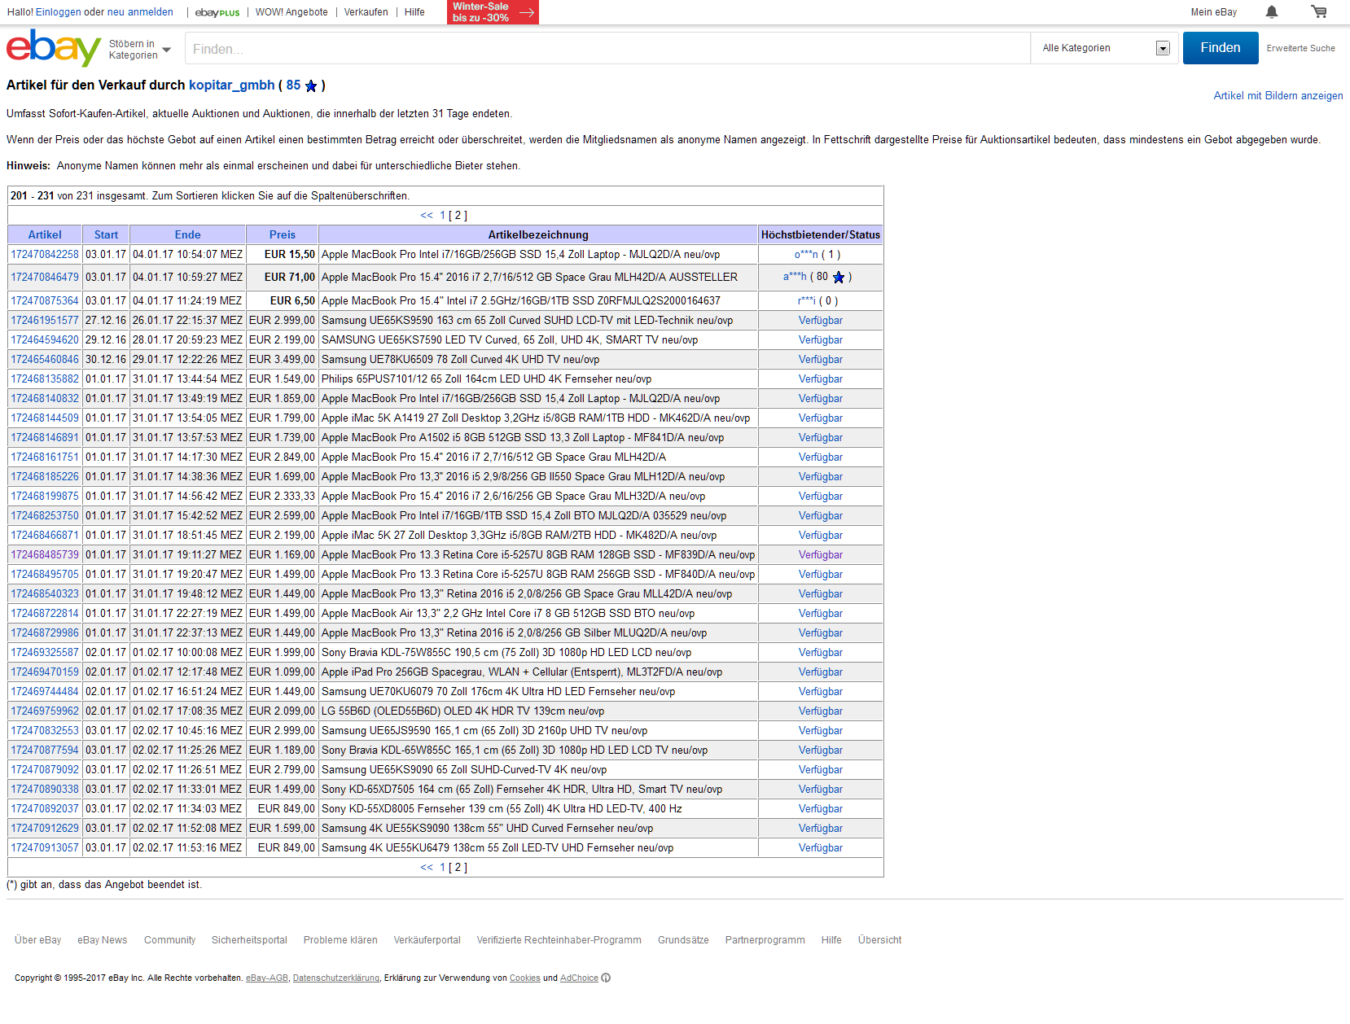The height and width of the screenshot is (1024, 1350).
Task: Open seller profile kopitar_gmbh
Action: [231, 85]
